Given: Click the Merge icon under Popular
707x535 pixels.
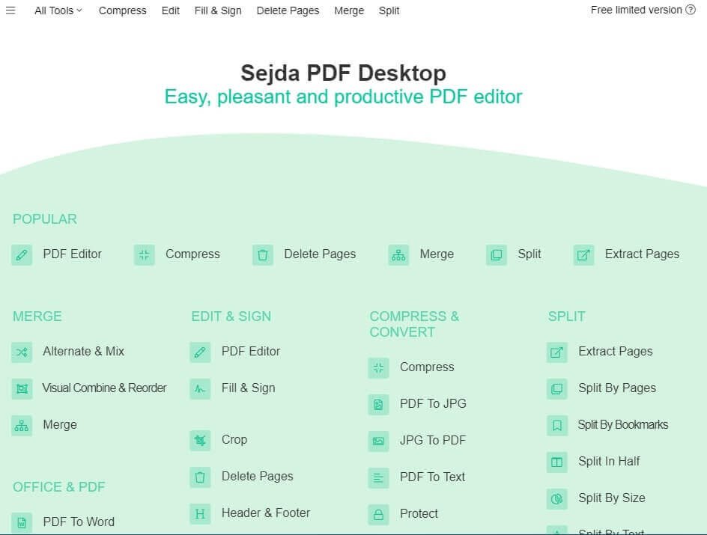Looking at the screenshot, I should 398,255.
